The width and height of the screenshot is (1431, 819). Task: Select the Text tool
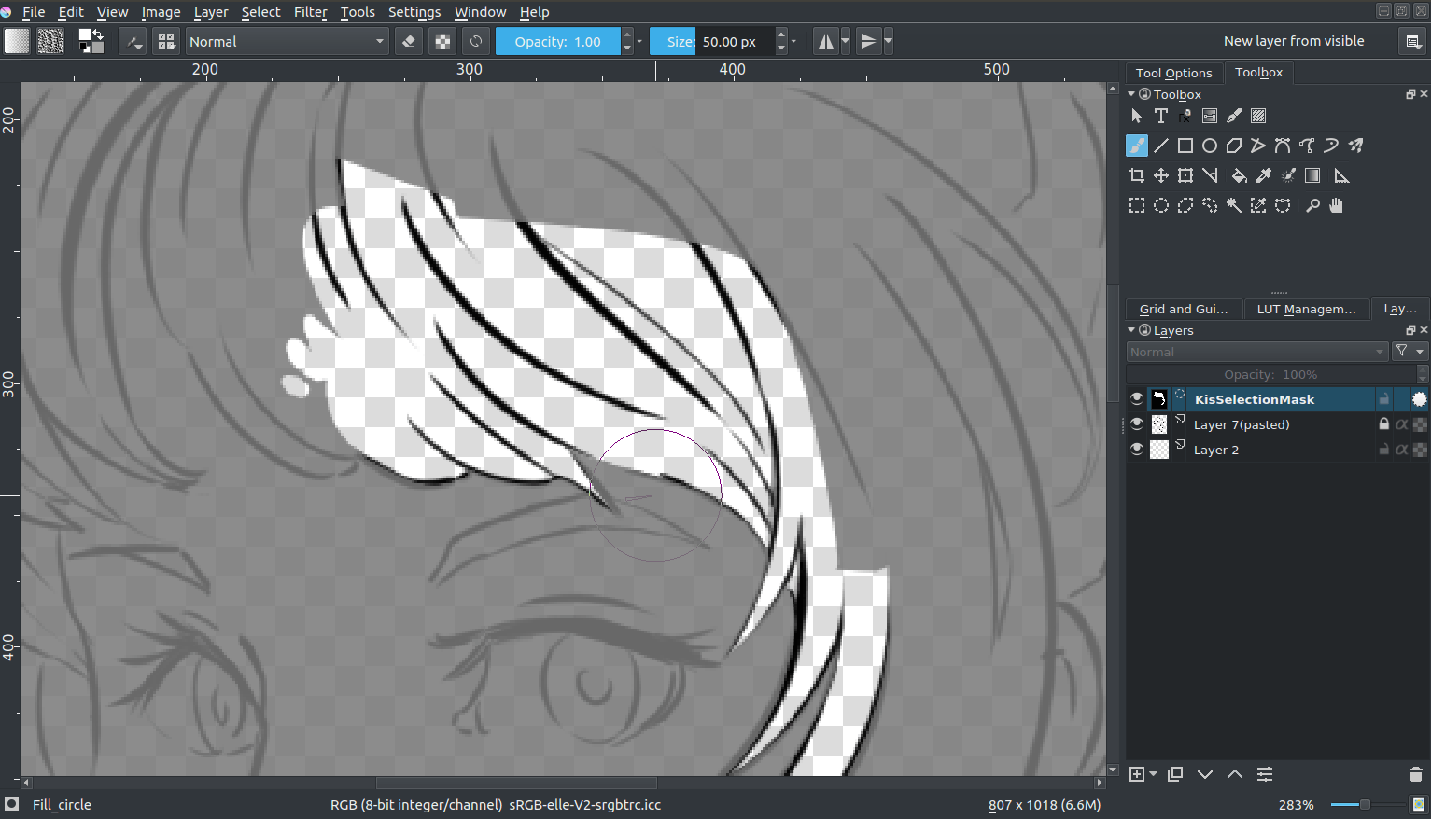click(1160, 115)
